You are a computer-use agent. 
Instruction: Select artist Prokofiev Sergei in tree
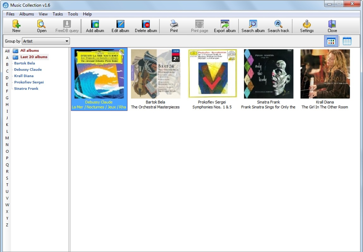(x=29, y=82)
